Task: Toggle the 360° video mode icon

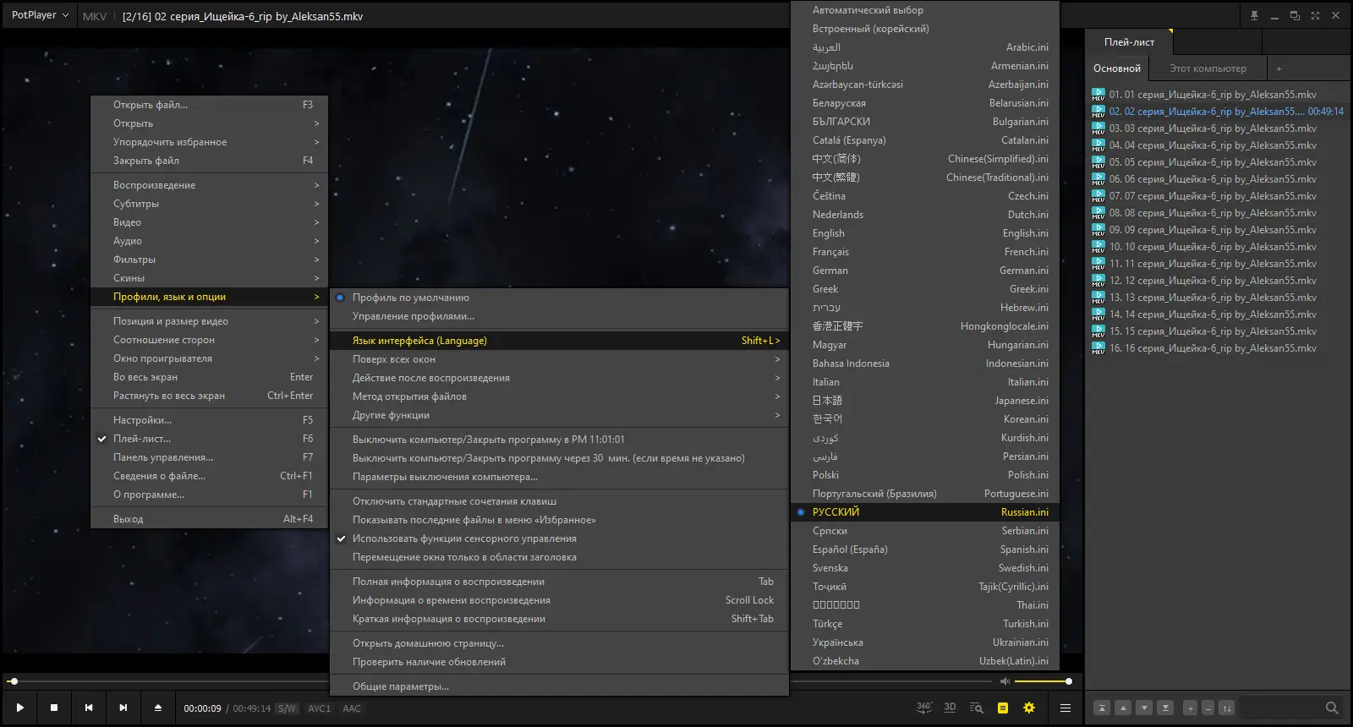Action: click(924, 708)
